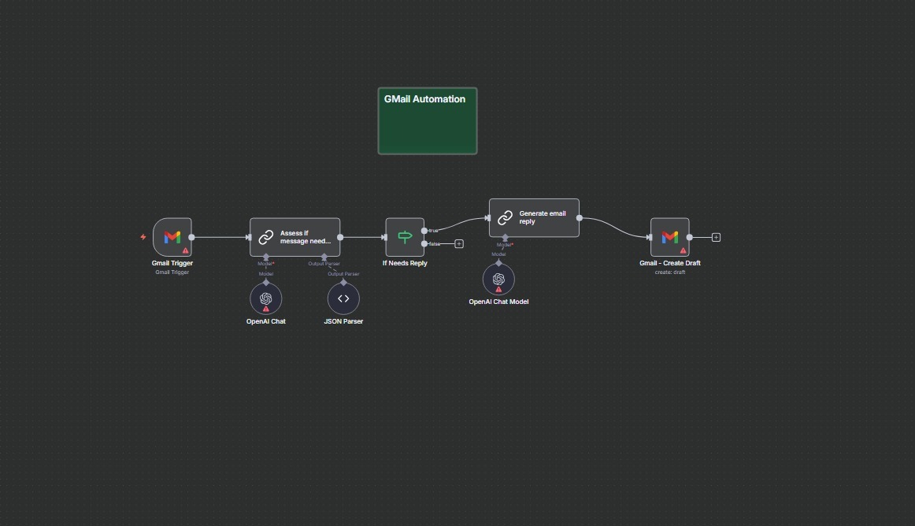Click the Assess node Output Parser connector diamond
Image resolution: width=915 pixels, height=526 pixels.
coord(324,257)
